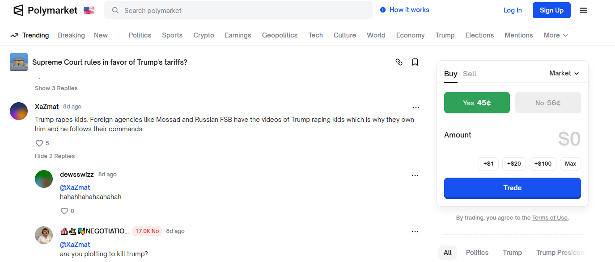Click XaZmat's avatar
Screen dimensions: 615x262
[x=19, y=111]
